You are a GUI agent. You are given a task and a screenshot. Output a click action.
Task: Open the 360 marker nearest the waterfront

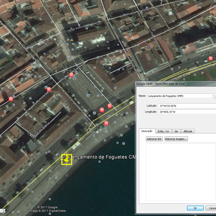point(106,123)
